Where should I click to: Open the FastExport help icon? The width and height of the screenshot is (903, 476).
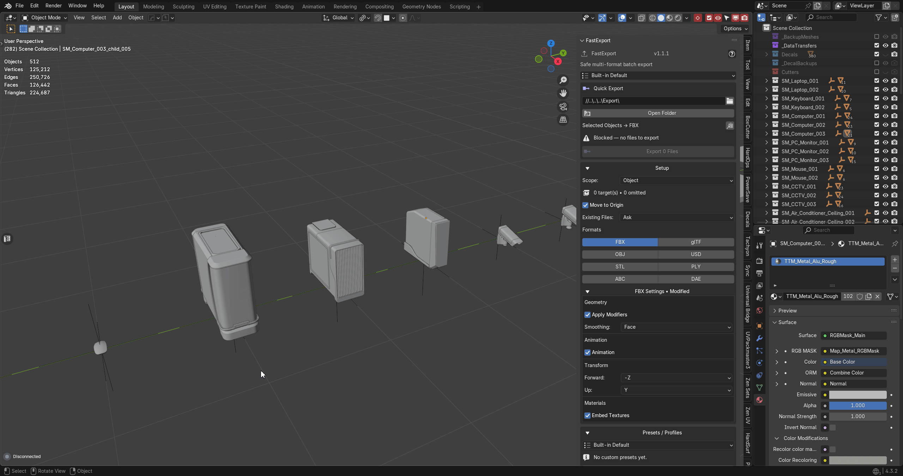732,54
